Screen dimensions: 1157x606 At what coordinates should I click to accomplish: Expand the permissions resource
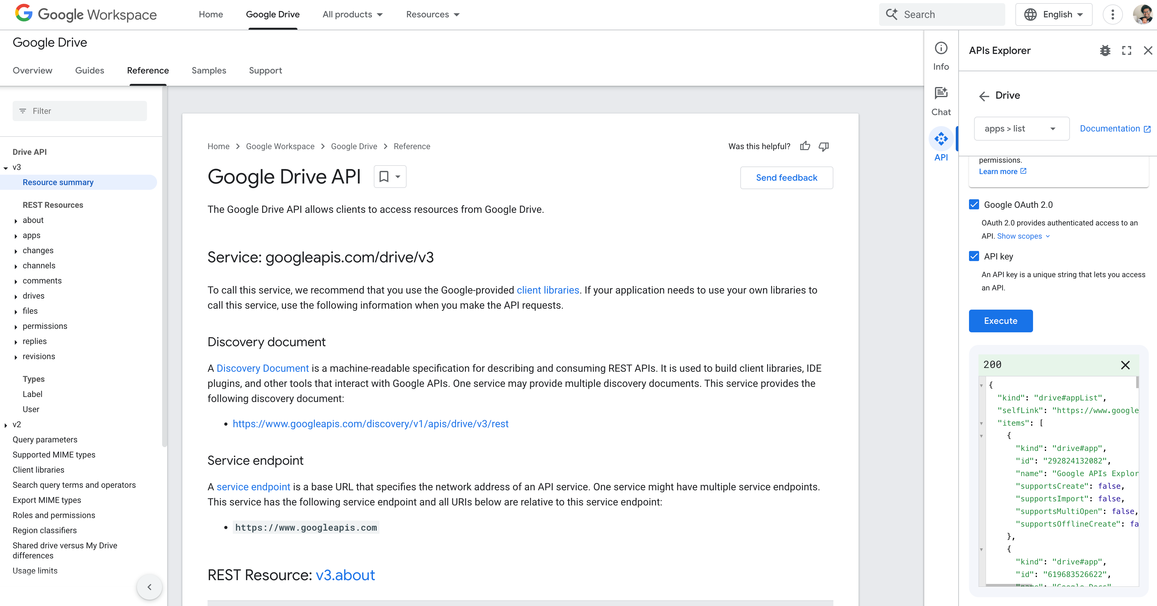pos(16,327)
